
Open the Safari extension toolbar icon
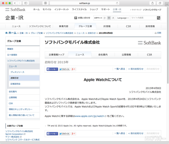(45, 3)
